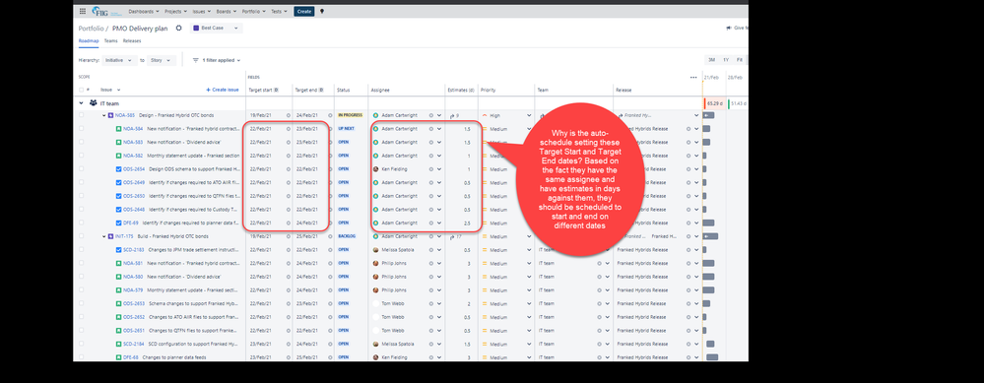Click the SCD-2184 story type icon
The image size is (984, 383).
[118, 344]
